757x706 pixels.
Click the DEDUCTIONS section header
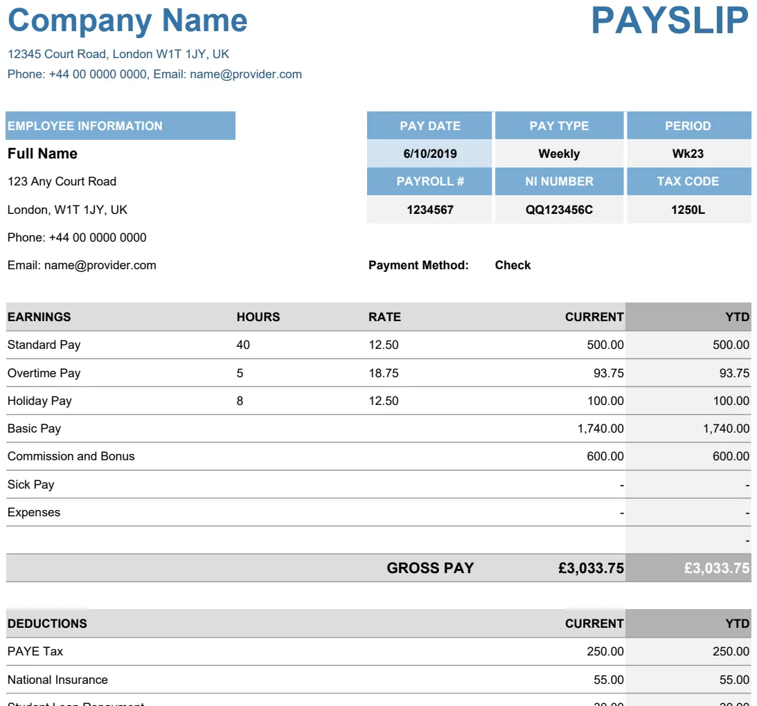[x=47, y=624]
